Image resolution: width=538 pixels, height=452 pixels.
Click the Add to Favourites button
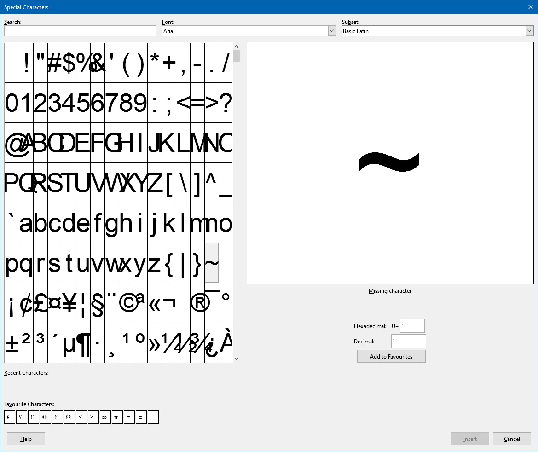pos(391,356)
